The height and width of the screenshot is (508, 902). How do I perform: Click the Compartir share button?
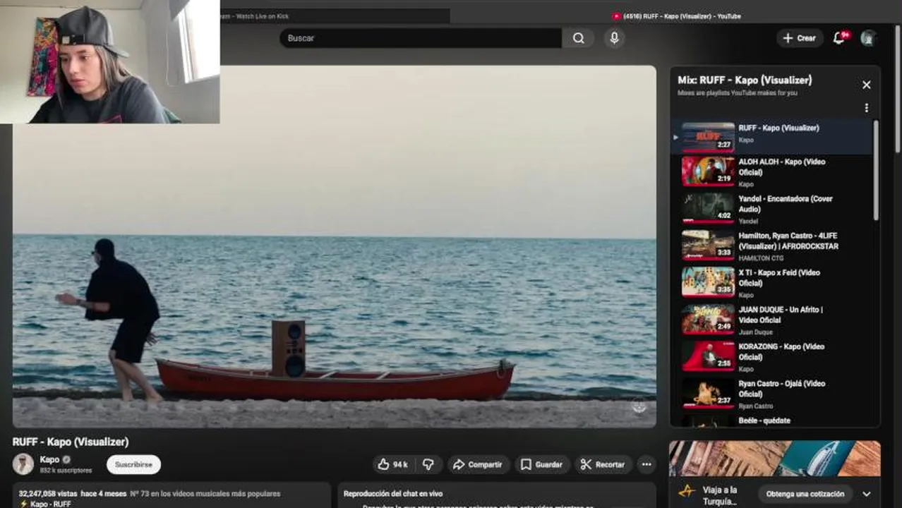(478, 464)
